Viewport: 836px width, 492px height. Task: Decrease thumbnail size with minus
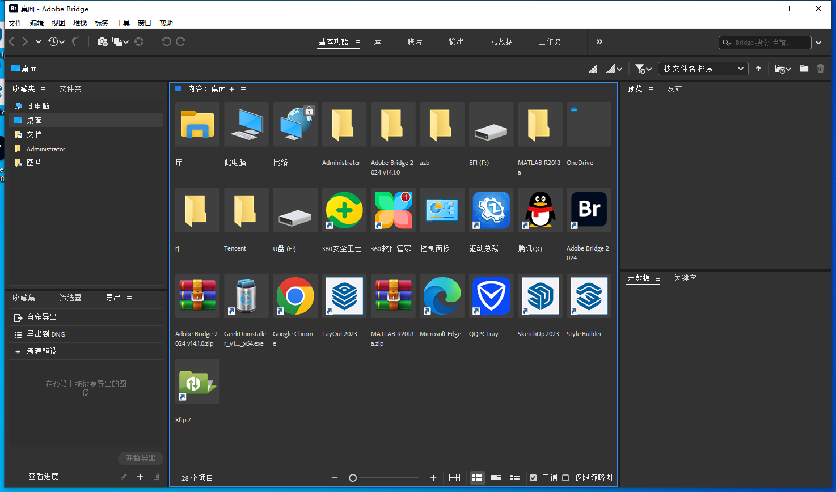335,478
